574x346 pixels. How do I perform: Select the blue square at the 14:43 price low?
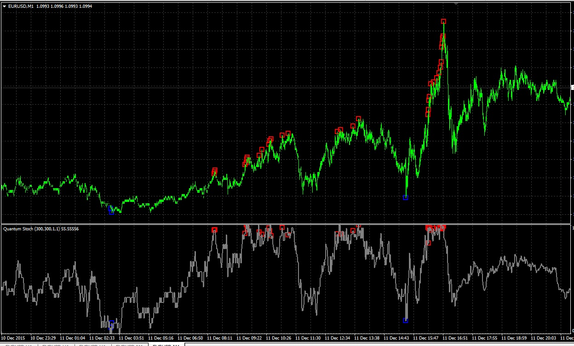click(405, 197)
